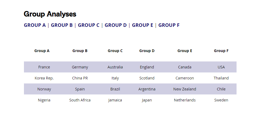Click the Sweden cell in Group F
Image resolution: width=257 pixels, height=117 pixels.
(221, 100)
